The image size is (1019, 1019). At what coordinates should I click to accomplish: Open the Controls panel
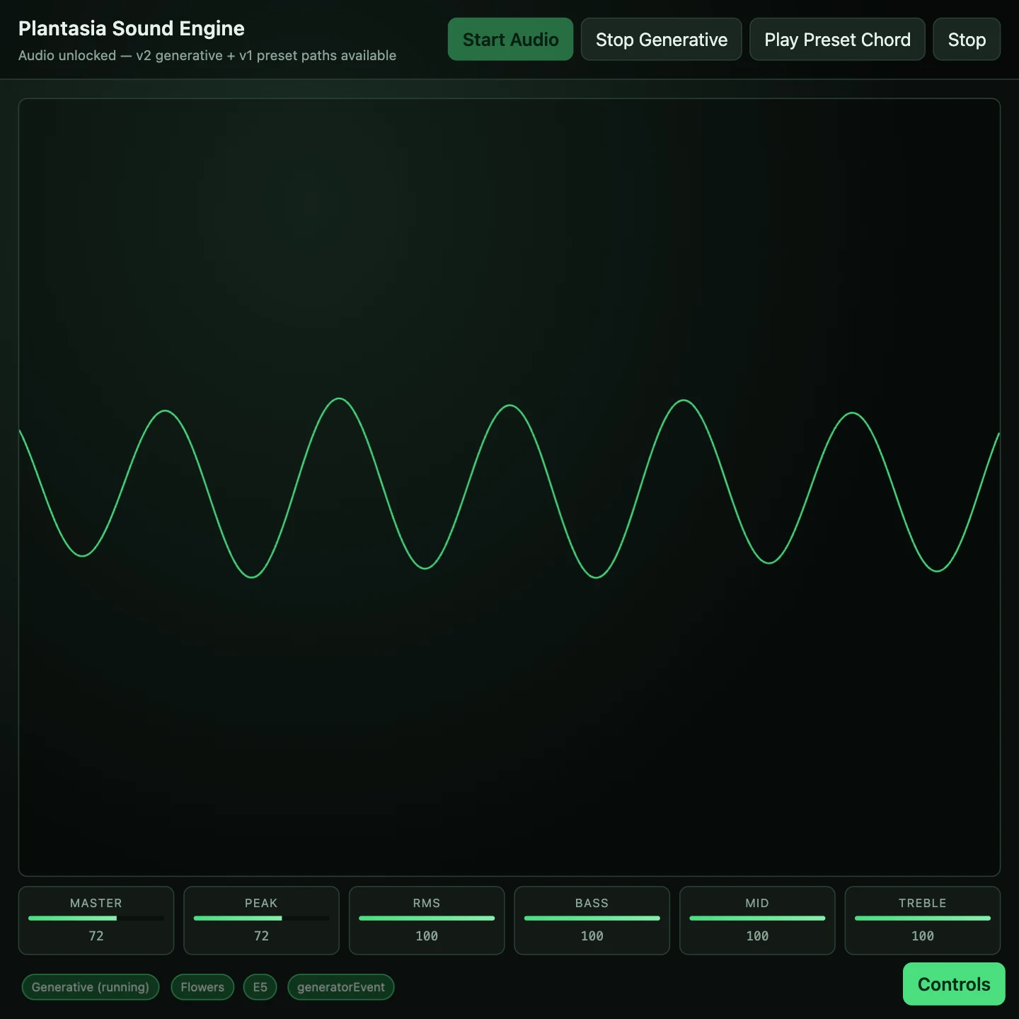coord(954,984)
